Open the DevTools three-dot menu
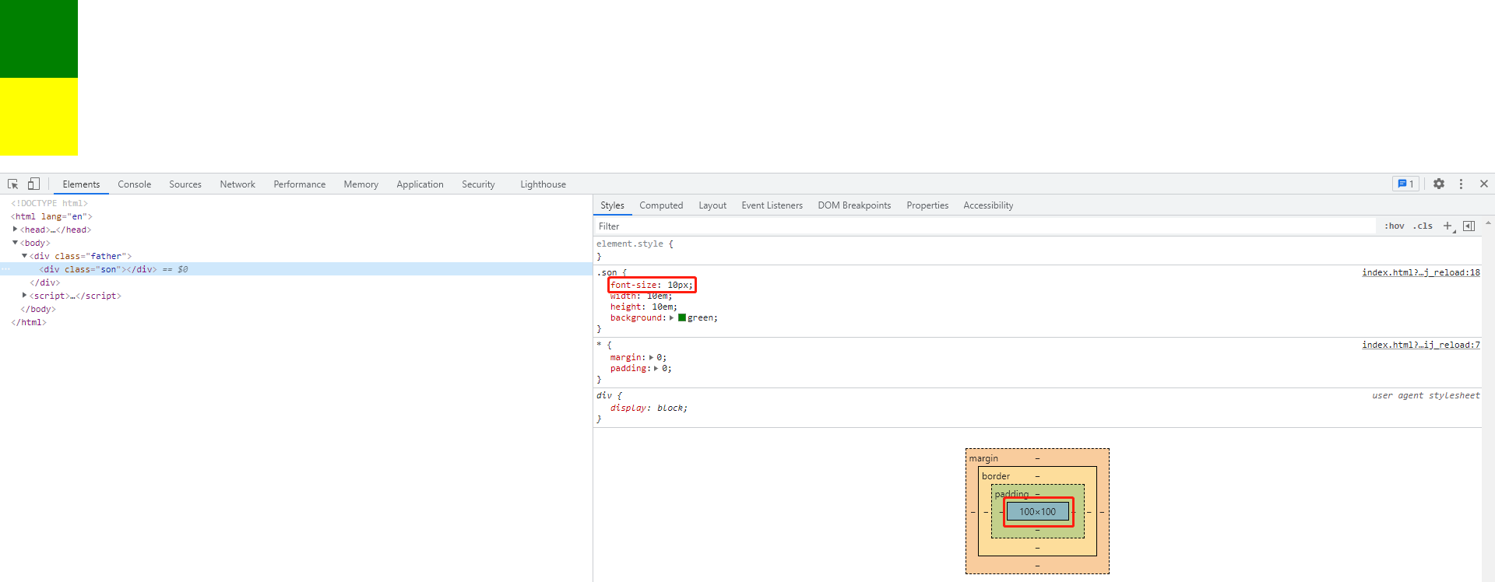Screen dimensions: 1495x582 point(1461,184)
